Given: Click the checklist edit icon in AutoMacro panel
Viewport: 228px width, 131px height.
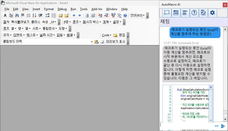Looking at the screenshot, I should click(203, 13).
